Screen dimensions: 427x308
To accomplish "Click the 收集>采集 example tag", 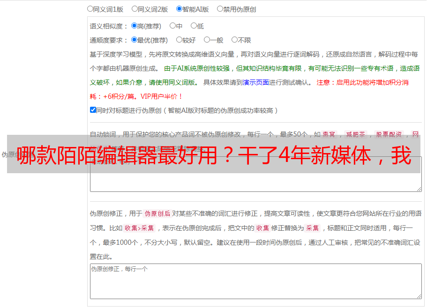I will pos(139,228).
